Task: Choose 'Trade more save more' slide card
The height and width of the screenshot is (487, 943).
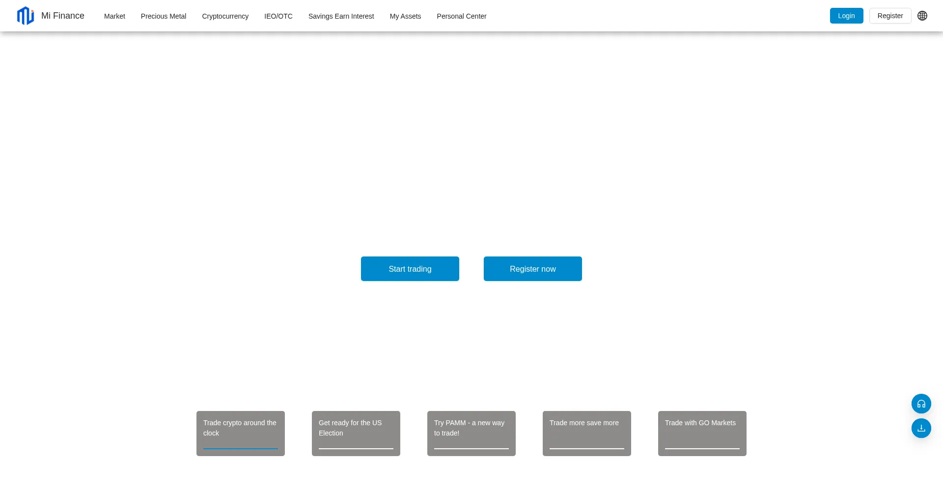Action: tap(587, 433)
